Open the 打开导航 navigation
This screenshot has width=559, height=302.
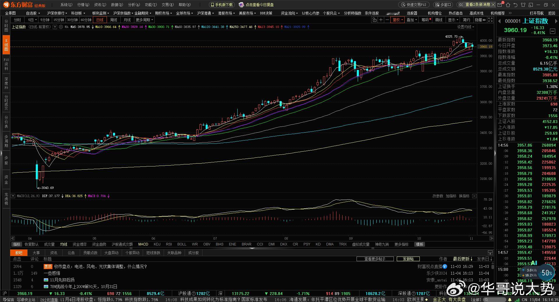(x=537, y=13)
